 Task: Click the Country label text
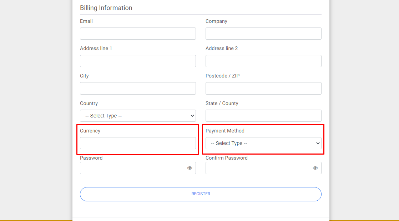[89, 103]
